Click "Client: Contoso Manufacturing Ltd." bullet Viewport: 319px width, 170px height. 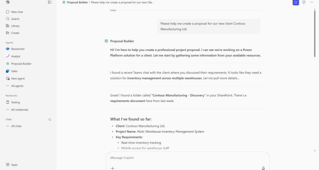[x=140, y=126]
